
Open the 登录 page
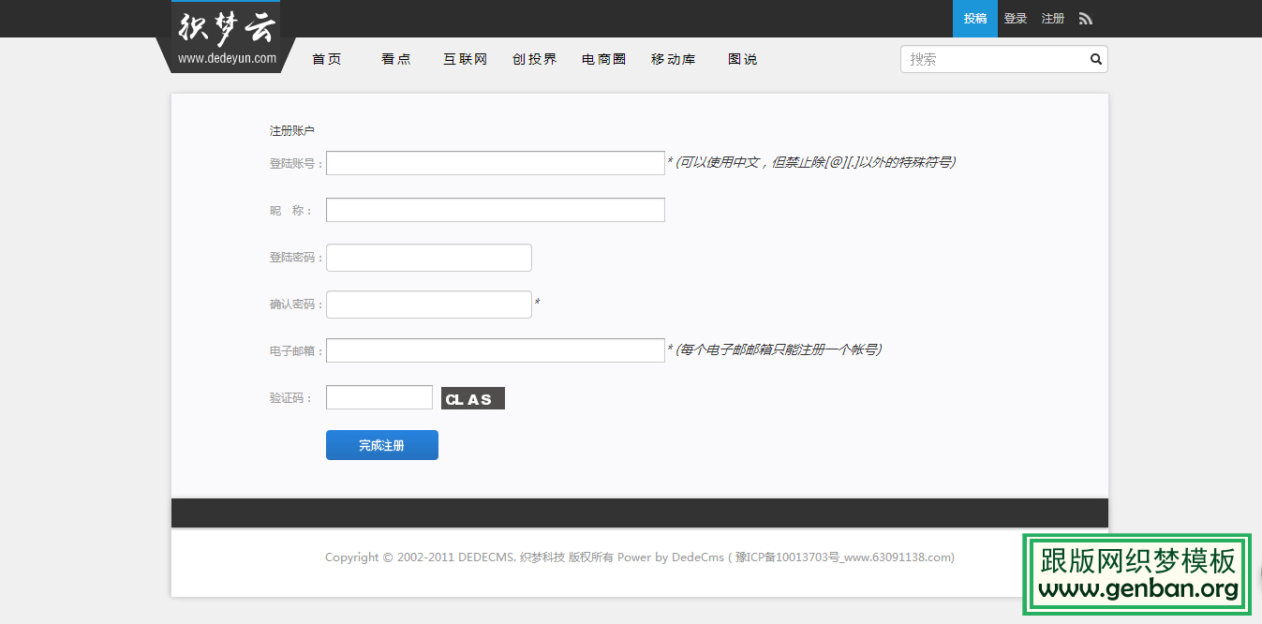click(1015, 19)
